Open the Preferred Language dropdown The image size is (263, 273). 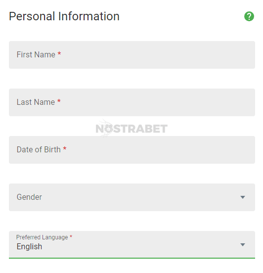132,245
